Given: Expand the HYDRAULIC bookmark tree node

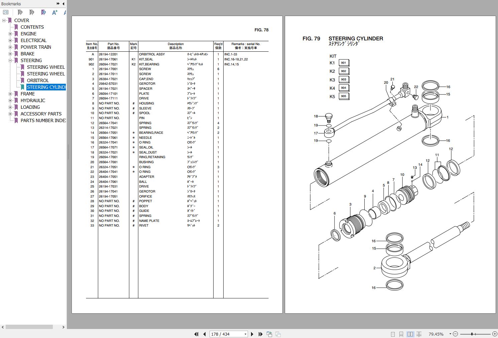Looking at the screenshot, I should click(x=11, y=100).
